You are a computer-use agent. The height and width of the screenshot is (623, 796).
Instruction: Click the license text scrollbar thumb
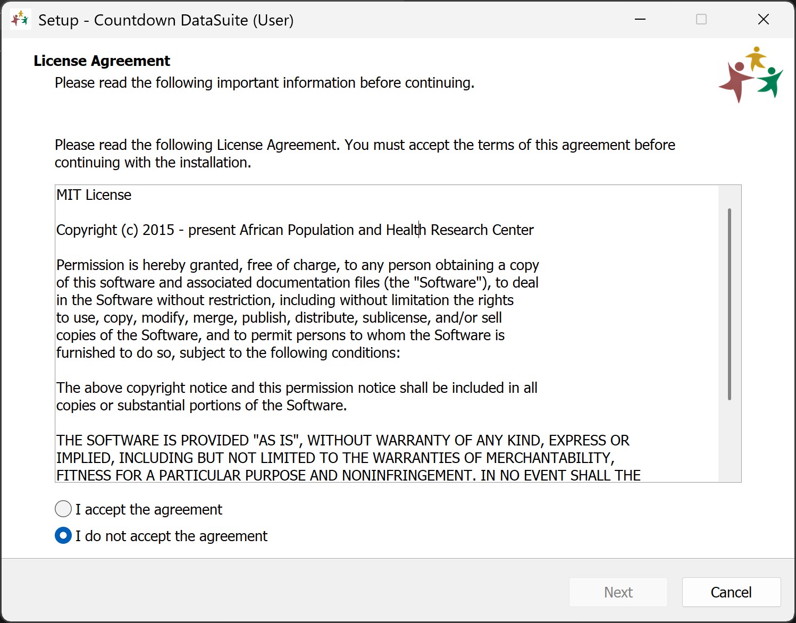pyautogui.click(x=729, y=304)
